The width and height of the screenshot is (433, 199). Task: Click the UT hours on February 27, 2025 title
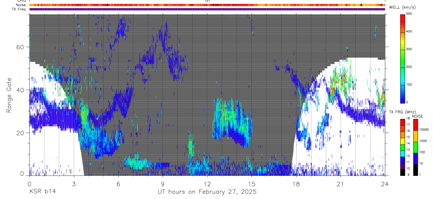[207, 192]
